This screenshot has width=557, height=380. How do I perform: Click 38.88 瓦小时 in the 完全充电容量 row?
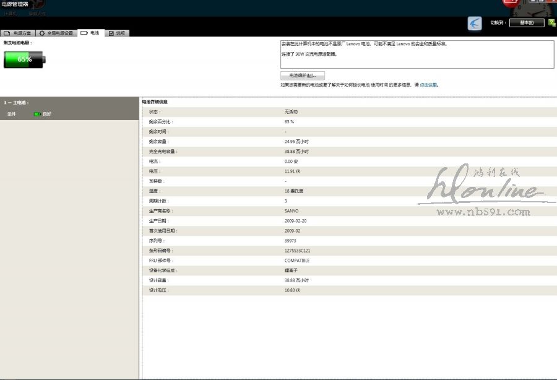point(296,152)
